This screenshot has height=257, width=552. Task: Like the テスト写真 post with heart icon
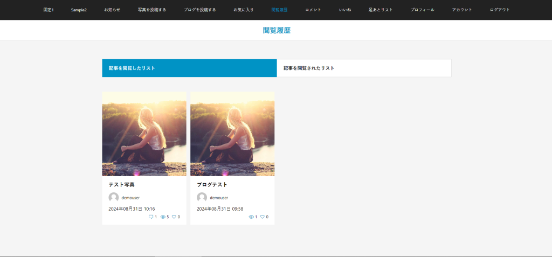(174, 217)
